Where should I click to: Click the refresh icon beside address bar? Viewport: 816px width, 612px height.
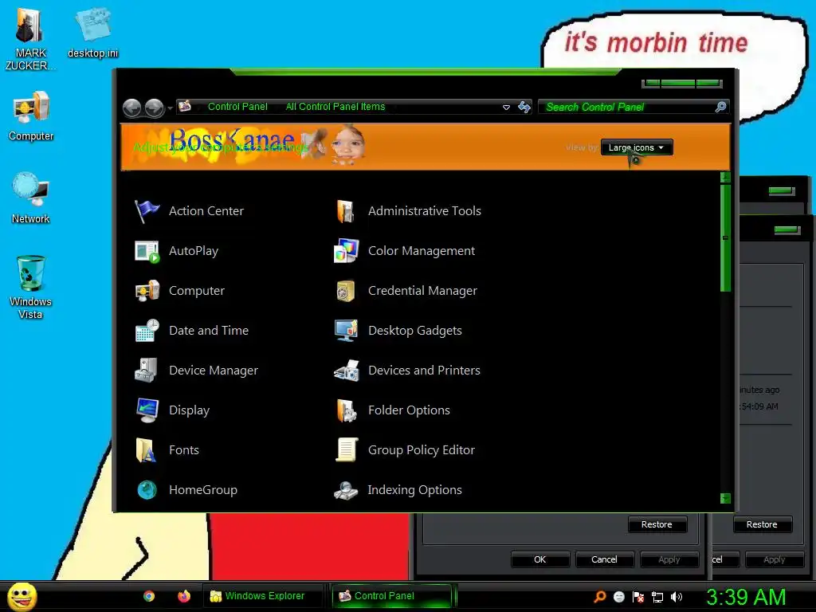[x=524, y=108]
